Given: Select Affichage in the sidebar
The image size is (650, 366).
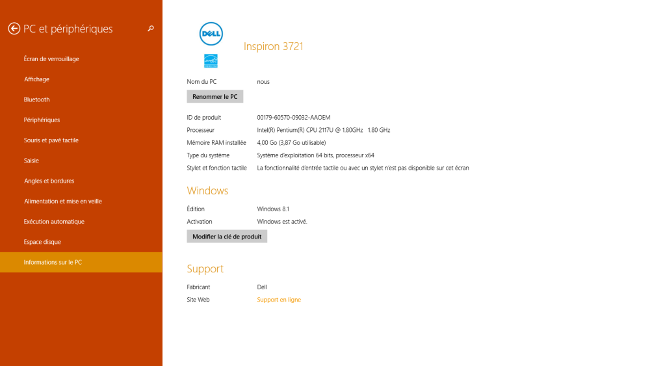Looking at the screenshot, I should [x=36, y=79].
